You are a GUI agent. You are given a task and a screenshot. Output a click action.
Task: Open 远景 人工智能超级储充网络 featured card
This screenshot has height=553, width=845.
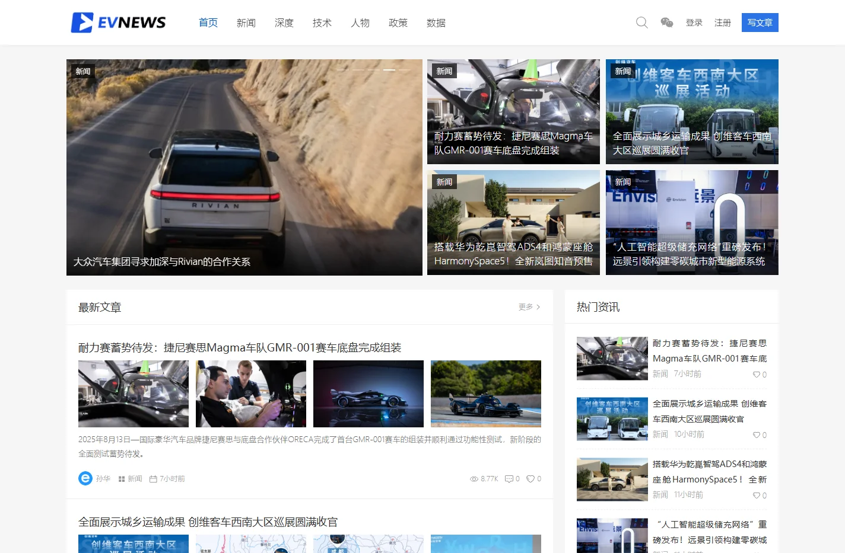(692, 222)
